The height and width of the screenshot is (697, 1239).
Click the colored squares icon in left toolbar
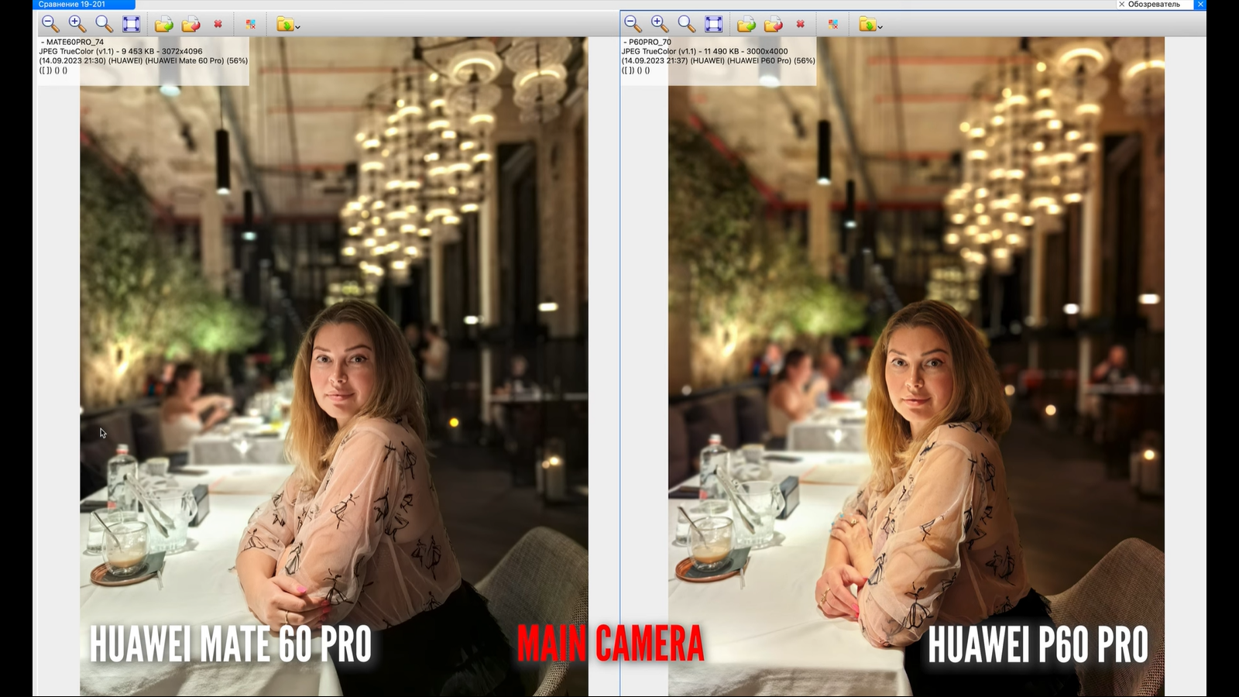[x=251, y=25]
